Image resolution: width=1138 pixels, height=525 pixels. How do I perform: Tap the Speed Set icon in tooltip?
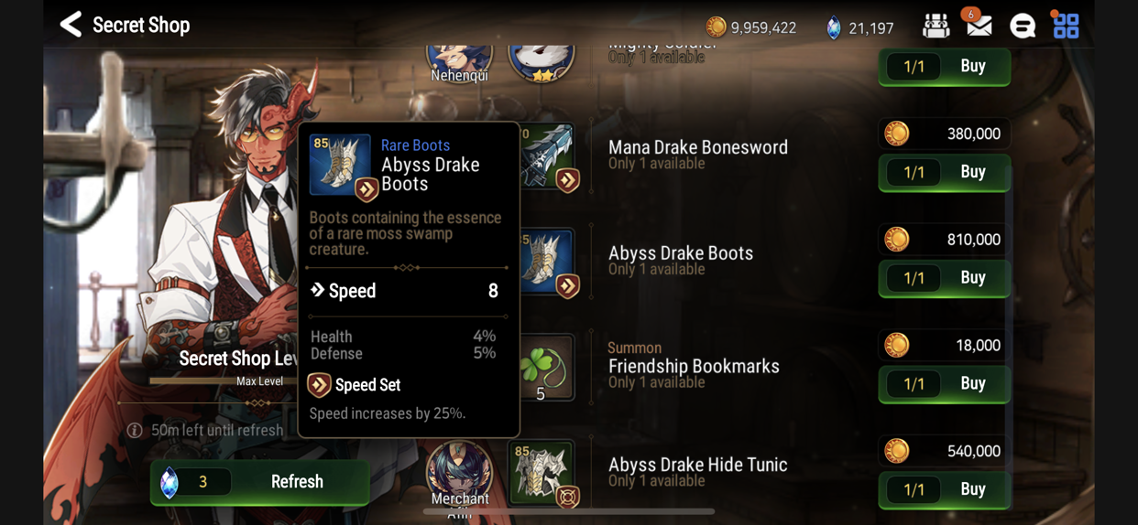point(319,385)
